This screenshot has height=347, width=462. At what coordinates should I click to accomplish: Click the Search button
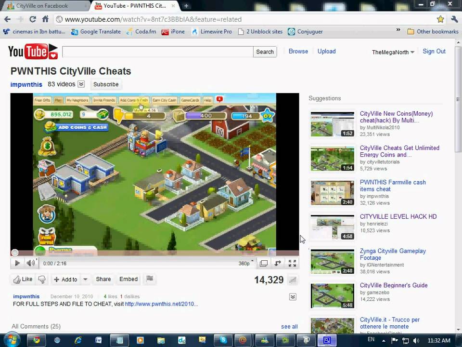tap(265, 52)
